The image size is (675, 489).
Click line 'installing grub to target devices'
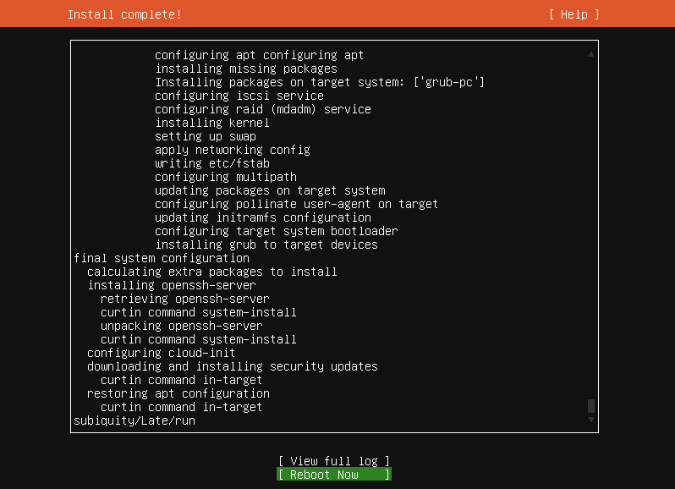(x=266, y=244)
